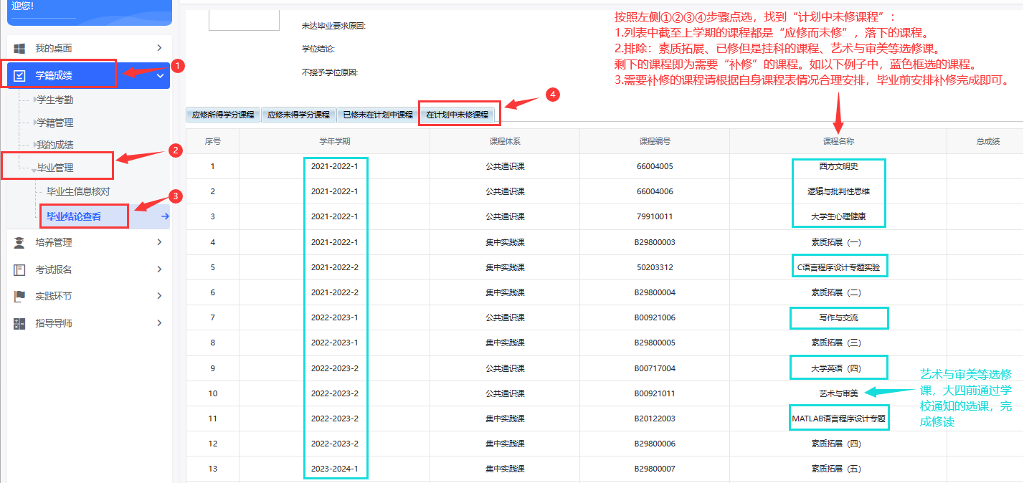Image resolution: width=1024 pixels, height=483 pixels.
Task: Select the 已修未在计划中课程 tab
Action: pyautogui.click(x=378, y=115)
